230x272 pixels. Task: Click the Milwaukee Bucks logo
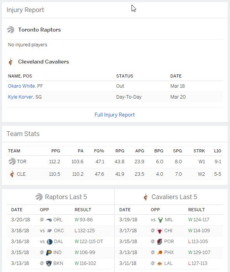160,220
